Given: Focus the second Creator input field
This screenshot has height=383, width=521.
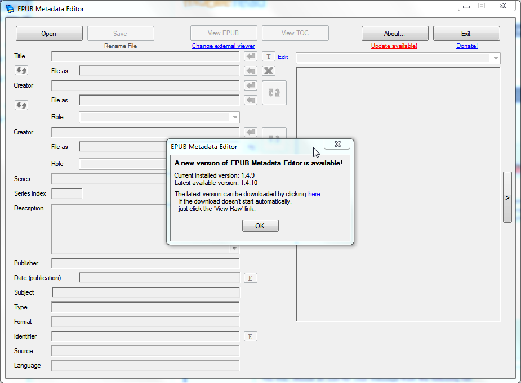Looking at the screenshot, I should pyautogui.click(x=145, y=132).
